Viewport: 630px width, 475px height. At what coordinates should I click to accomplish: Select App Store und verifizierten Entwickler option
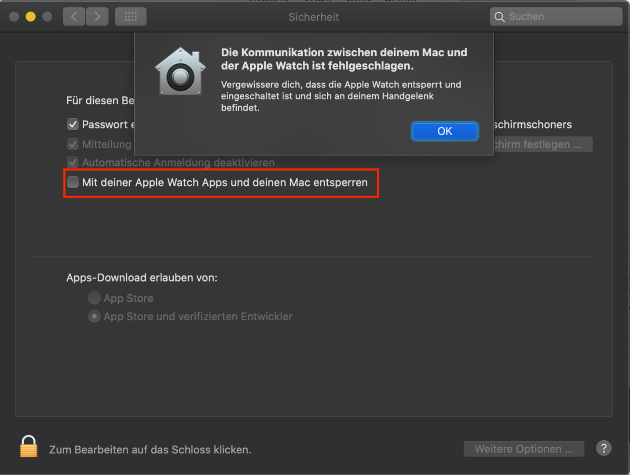point(94,316)
